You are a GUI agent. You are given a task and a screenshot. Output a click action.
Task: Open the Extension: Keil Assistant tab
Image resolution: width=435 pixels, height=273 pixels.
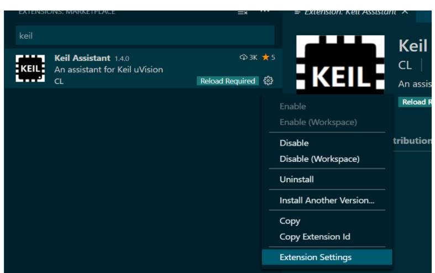tap(350, 13)
